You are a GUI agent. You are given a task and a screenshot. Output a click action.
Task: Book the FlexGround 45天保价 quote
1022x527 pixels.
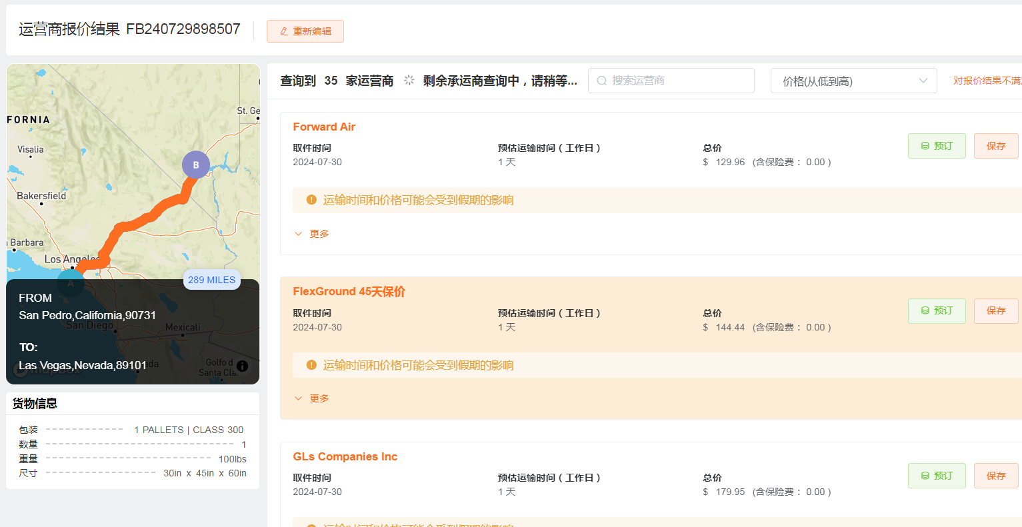point(936,310)
